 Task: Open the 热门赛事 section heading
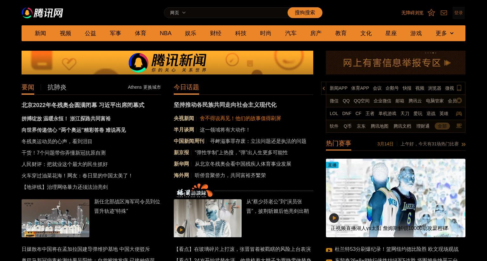click(x=339, y=143)
